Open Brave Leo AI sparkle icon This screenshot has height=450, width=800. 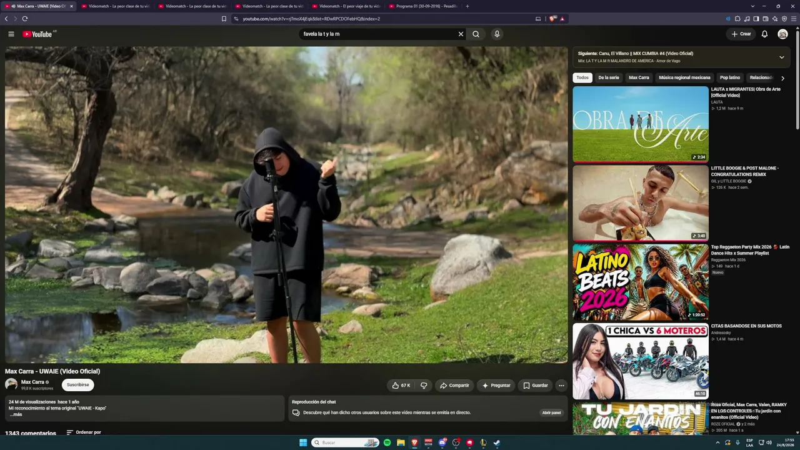(x=775, y=19)
